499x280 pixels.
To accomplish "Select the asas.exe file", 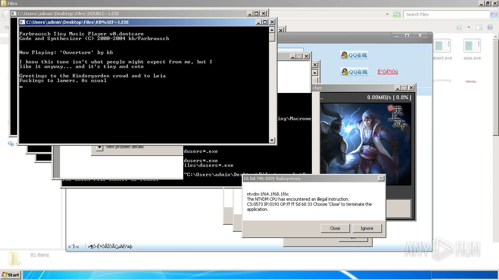I will [472, 49].
